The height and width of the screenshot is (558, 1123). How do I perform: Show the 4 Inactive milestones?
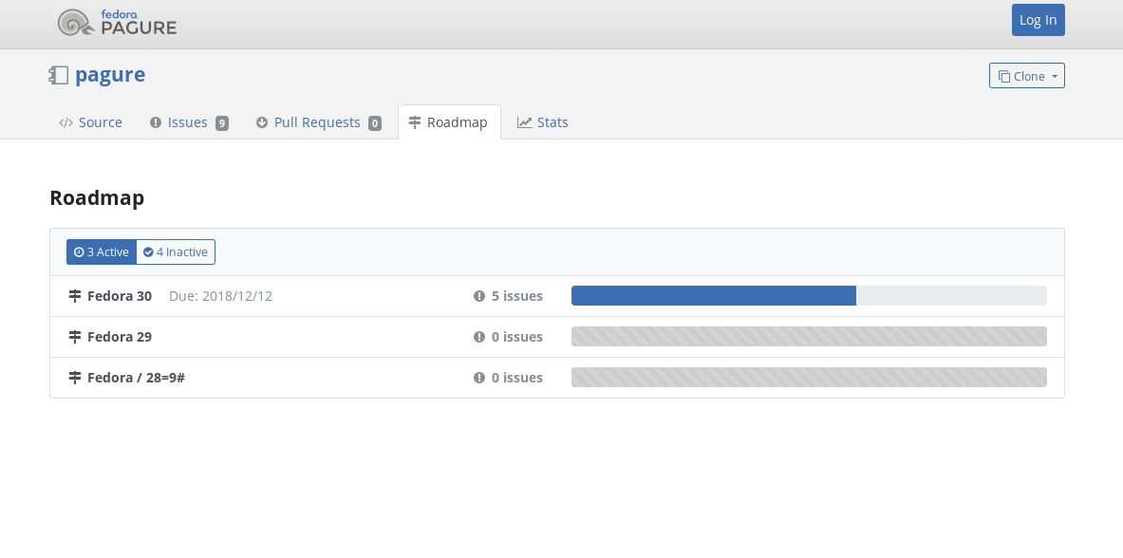pyautogui.click(x=176, y=252)
